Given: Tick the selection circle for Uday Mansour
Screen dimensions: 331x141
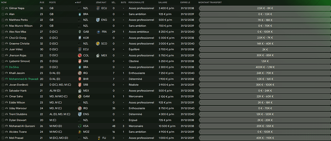Looking at the screenshot, I should pos(3,108).
